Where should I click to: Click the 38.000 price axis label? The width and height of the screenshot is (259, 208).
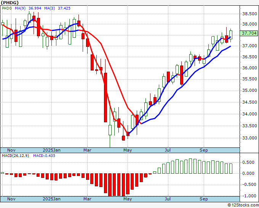click(249, 24)
